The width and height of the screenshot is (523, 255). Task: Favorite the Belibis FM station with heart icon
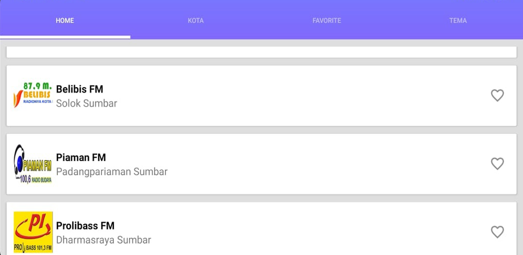tap(497, 95)
